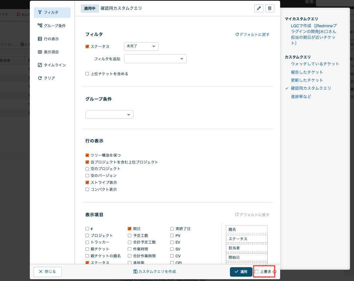The width and height of the screenshot is (354, 281).
Task: Uncheck the ツリー構造を保つ option
Action: pyautogui.click(x=87, y=155)
